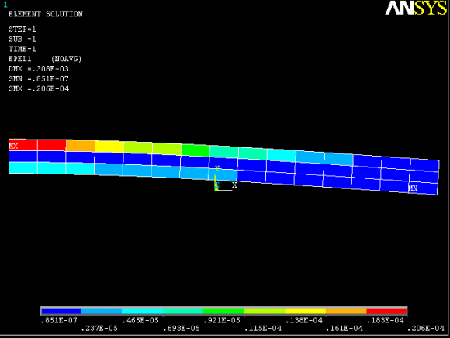This screenshot has height=338, width=450.
Task: Click legend value .115E-04
Action: (263, 329)
